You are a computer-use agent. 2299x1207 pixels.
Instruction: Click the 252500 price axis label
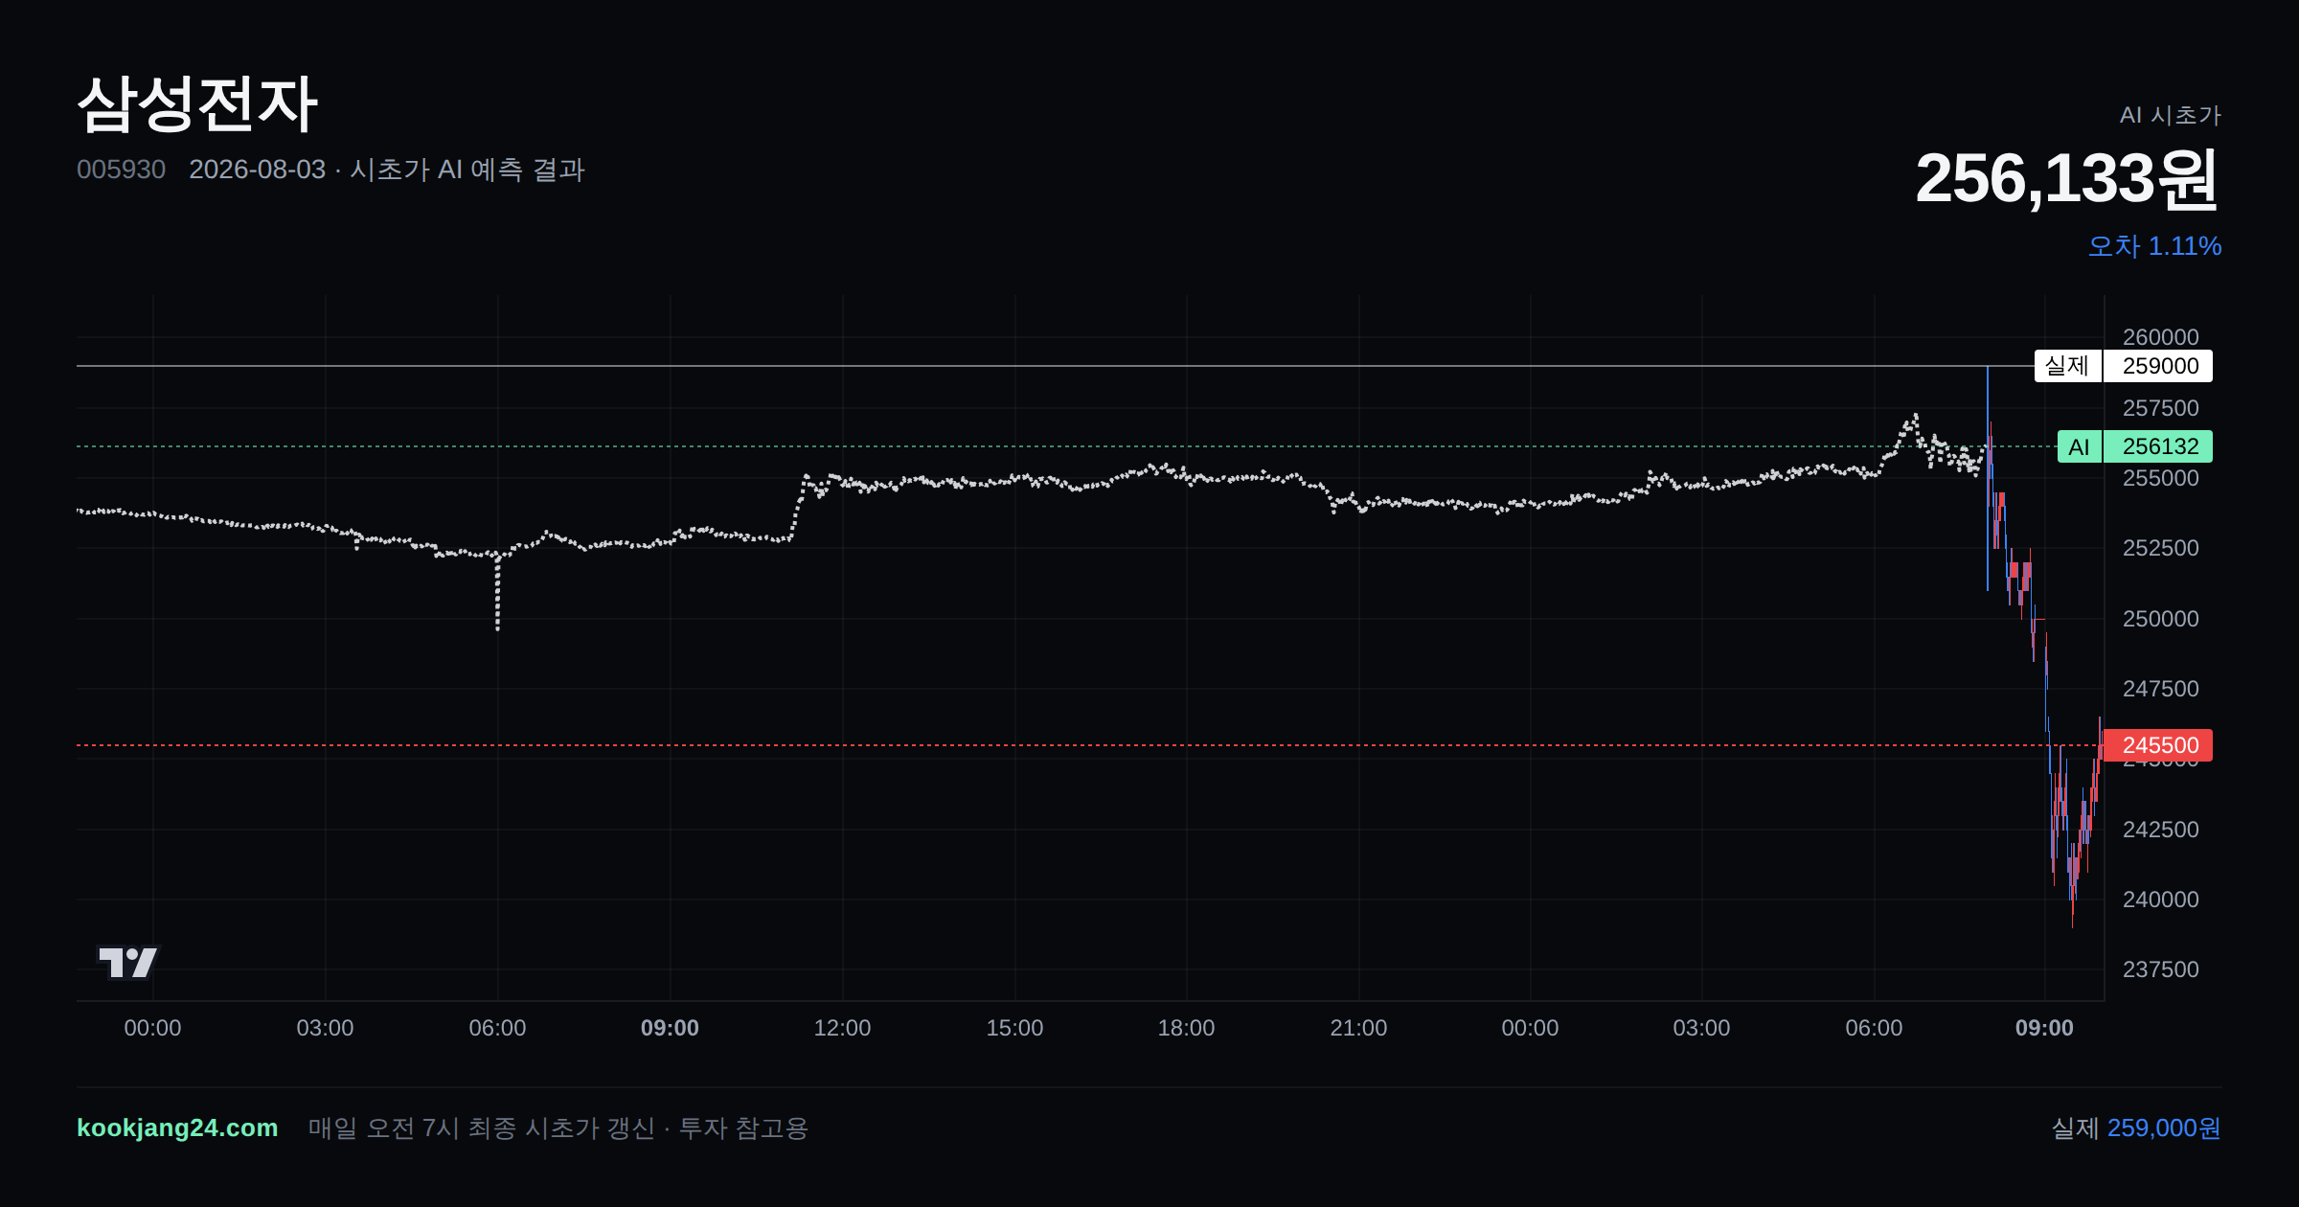click(2161, 548)
